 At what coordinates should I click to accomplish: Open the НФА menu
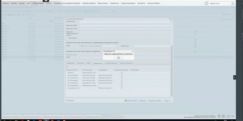click(x=28, y=3)
